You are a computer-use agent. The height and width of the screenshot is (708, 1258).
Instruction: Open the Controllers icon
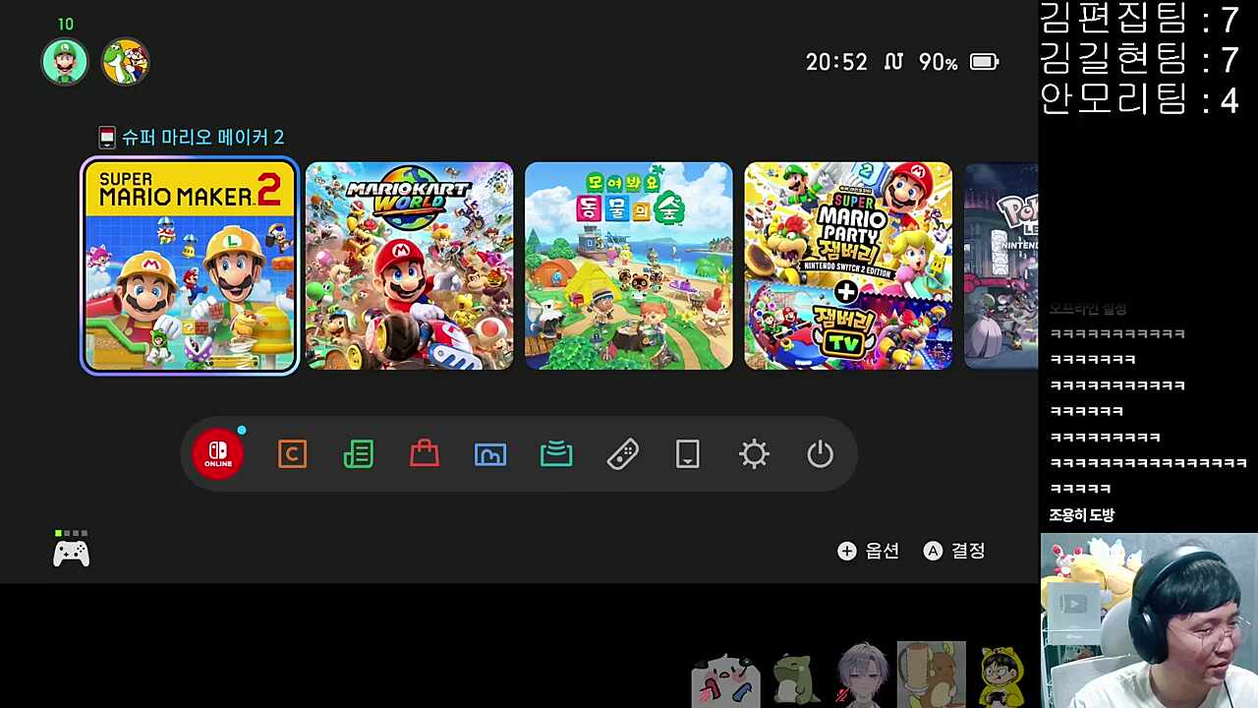[x=622, y=454]
